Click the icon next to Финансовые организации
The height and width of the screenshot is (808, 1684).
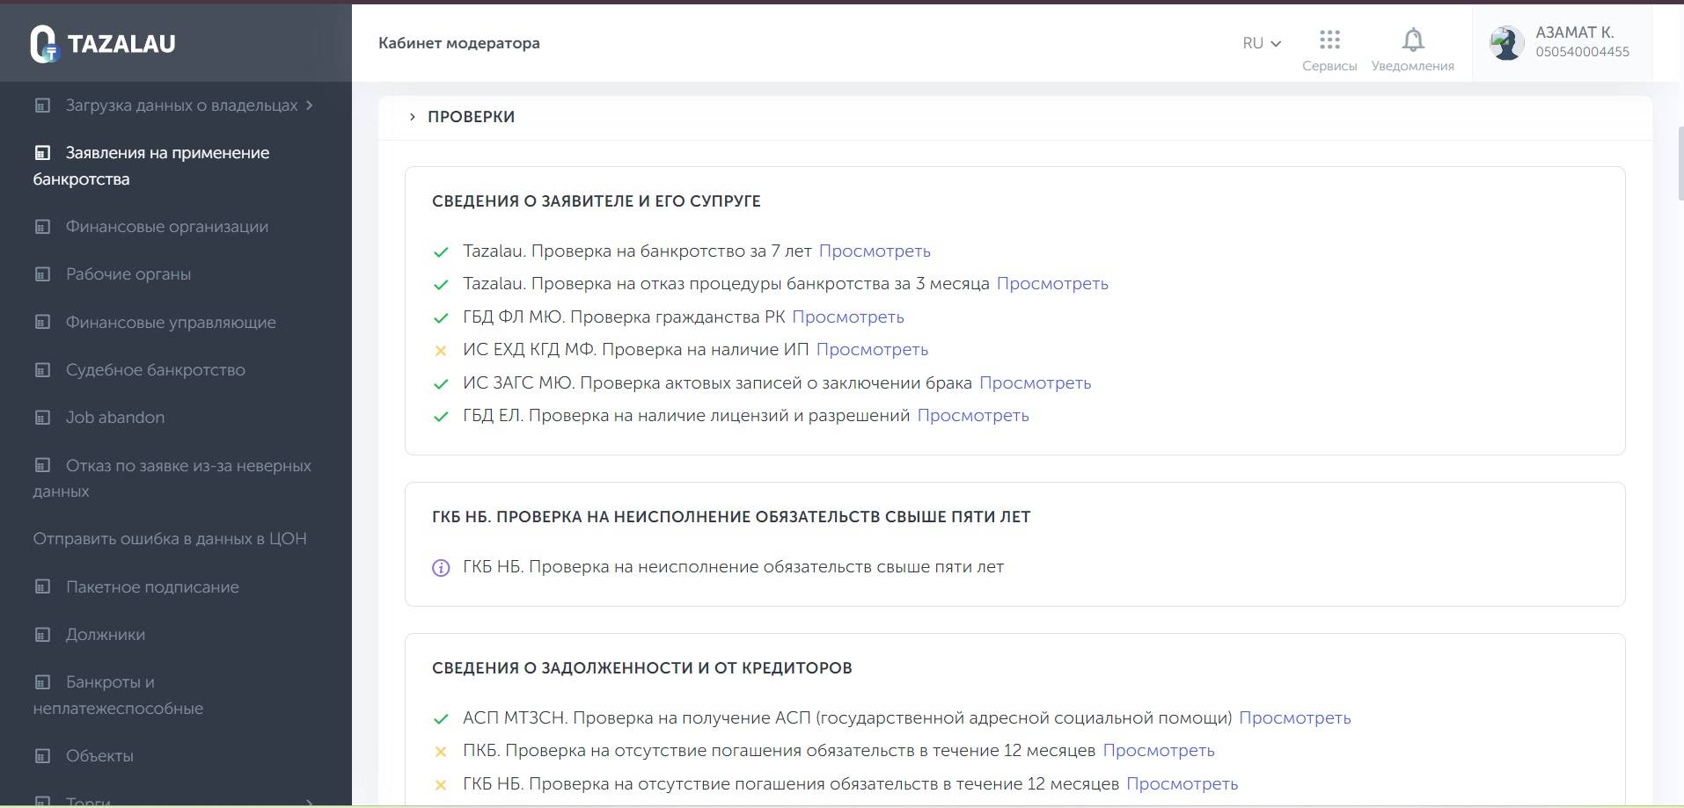point(42,227)
